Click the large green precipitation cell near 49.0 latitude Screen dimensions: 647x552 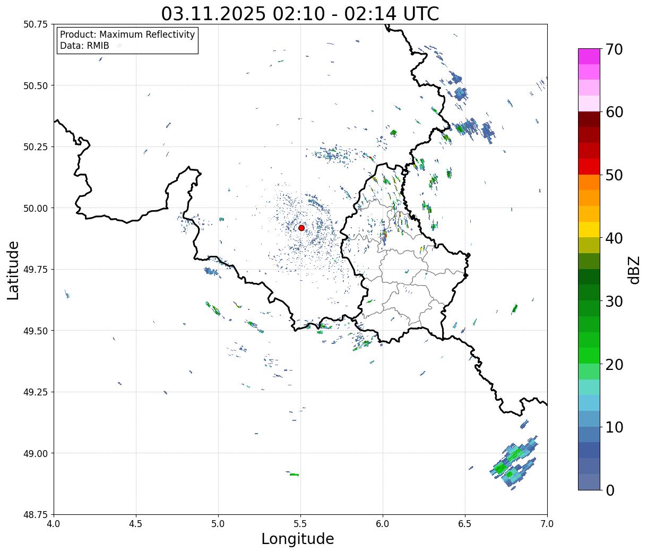(x=513, y=461)
